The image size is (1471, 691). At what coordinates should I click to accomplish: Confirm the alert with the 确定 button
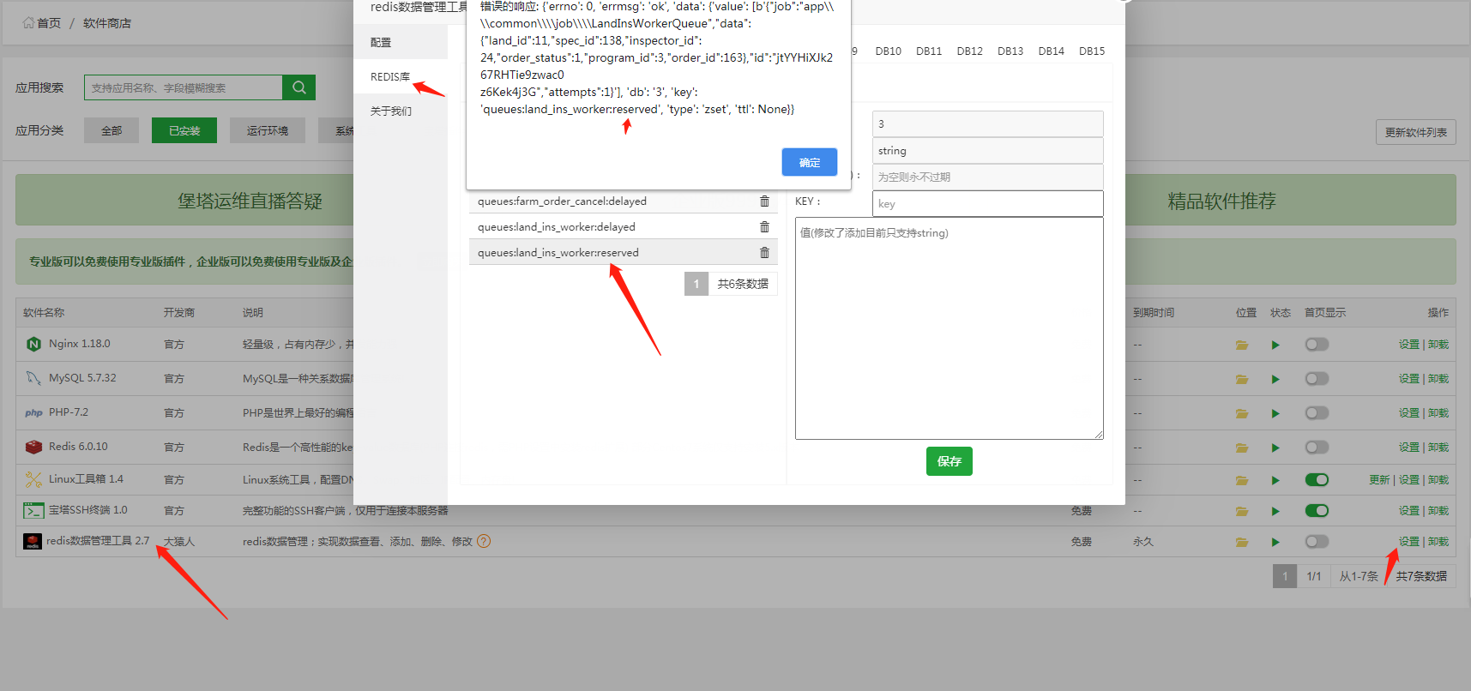pos(809,162)
